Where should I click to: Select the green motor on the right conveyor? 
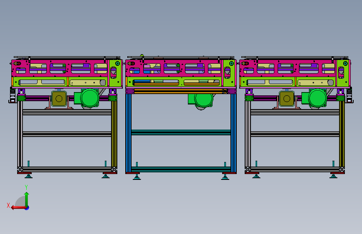pos(315,98)
